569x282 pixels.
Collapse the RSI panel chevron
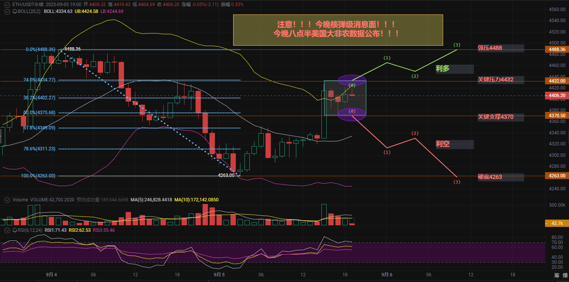pyautogui.click(x=8, y=230)
